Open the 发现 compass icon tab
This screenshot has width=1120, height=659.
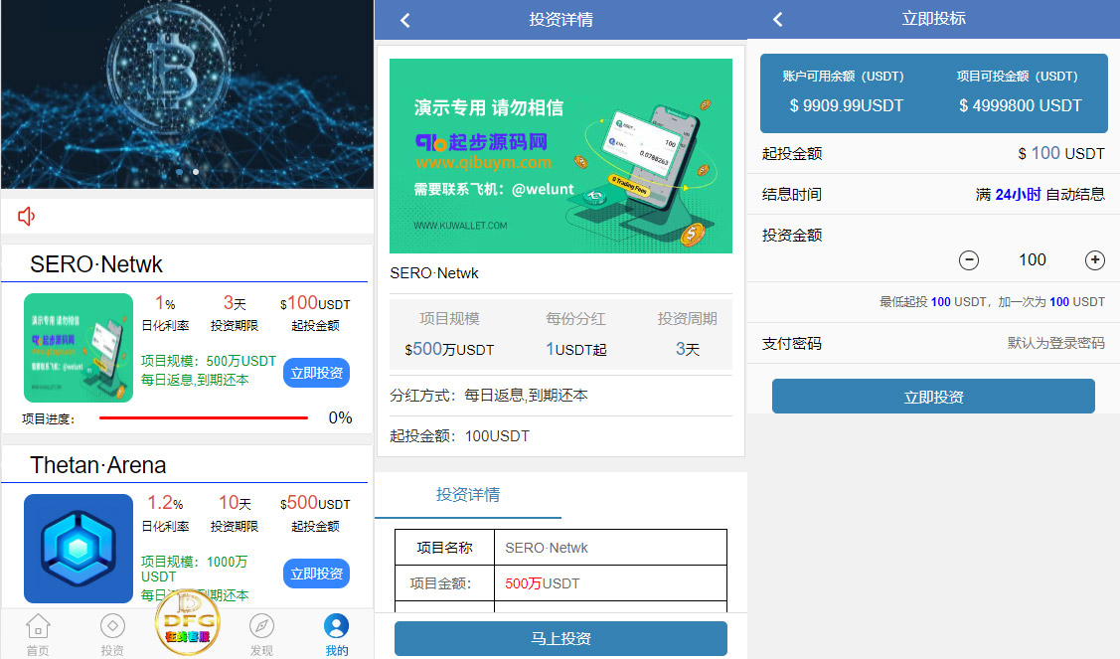coord(261,626)
